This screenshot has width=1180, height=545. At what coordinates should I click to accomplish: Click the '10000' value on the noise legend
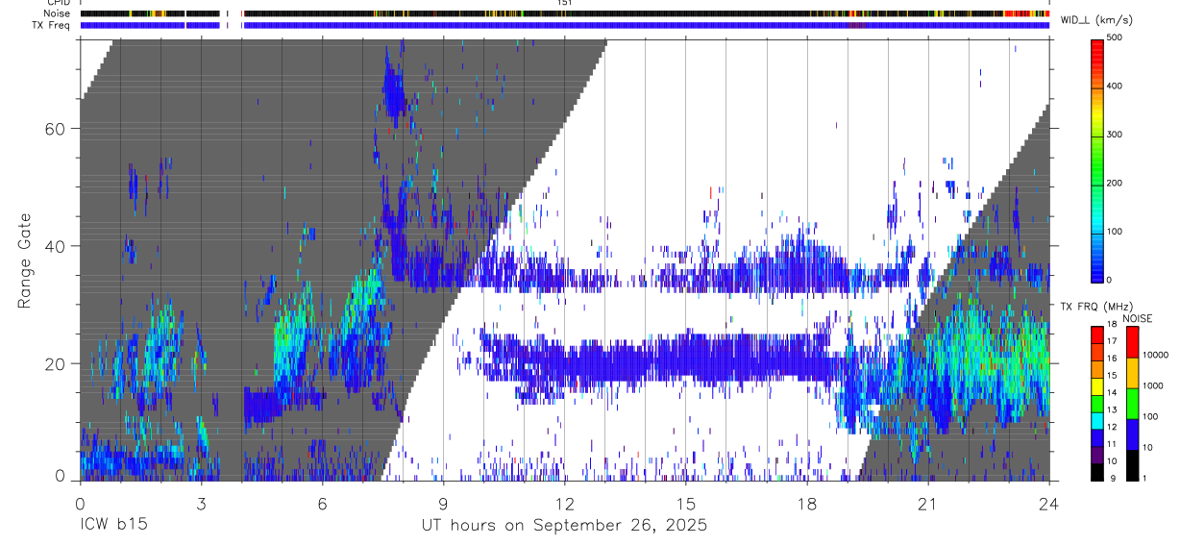(x=1156, y=355)
